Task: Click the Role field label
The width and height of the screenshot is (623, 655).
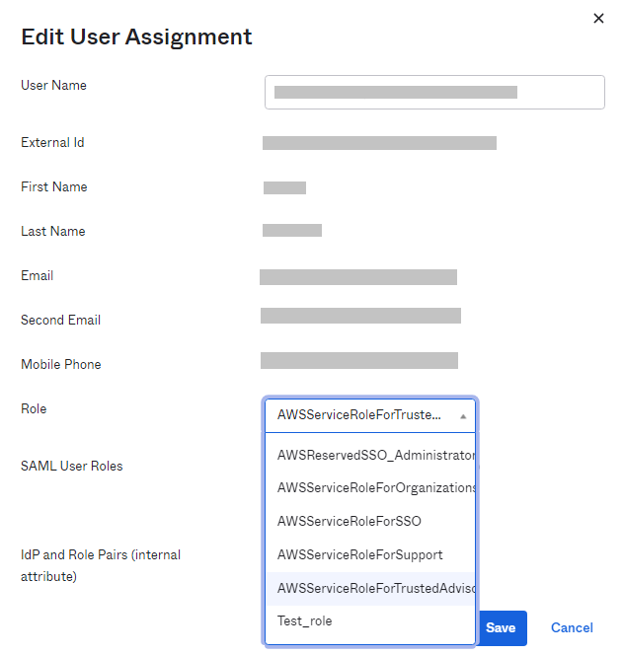Action: [34, 408]
